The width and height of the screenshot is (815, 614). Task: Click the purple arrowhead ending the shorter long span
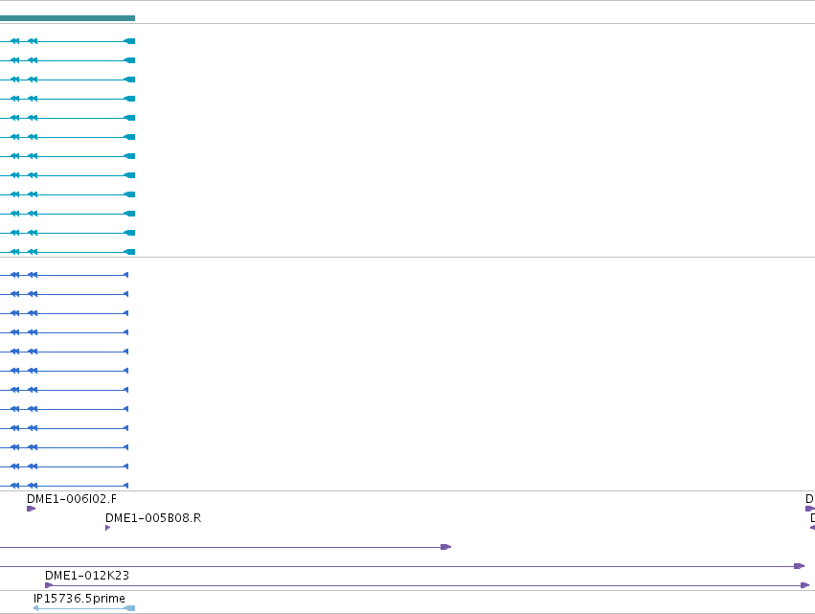pos(445,547)
